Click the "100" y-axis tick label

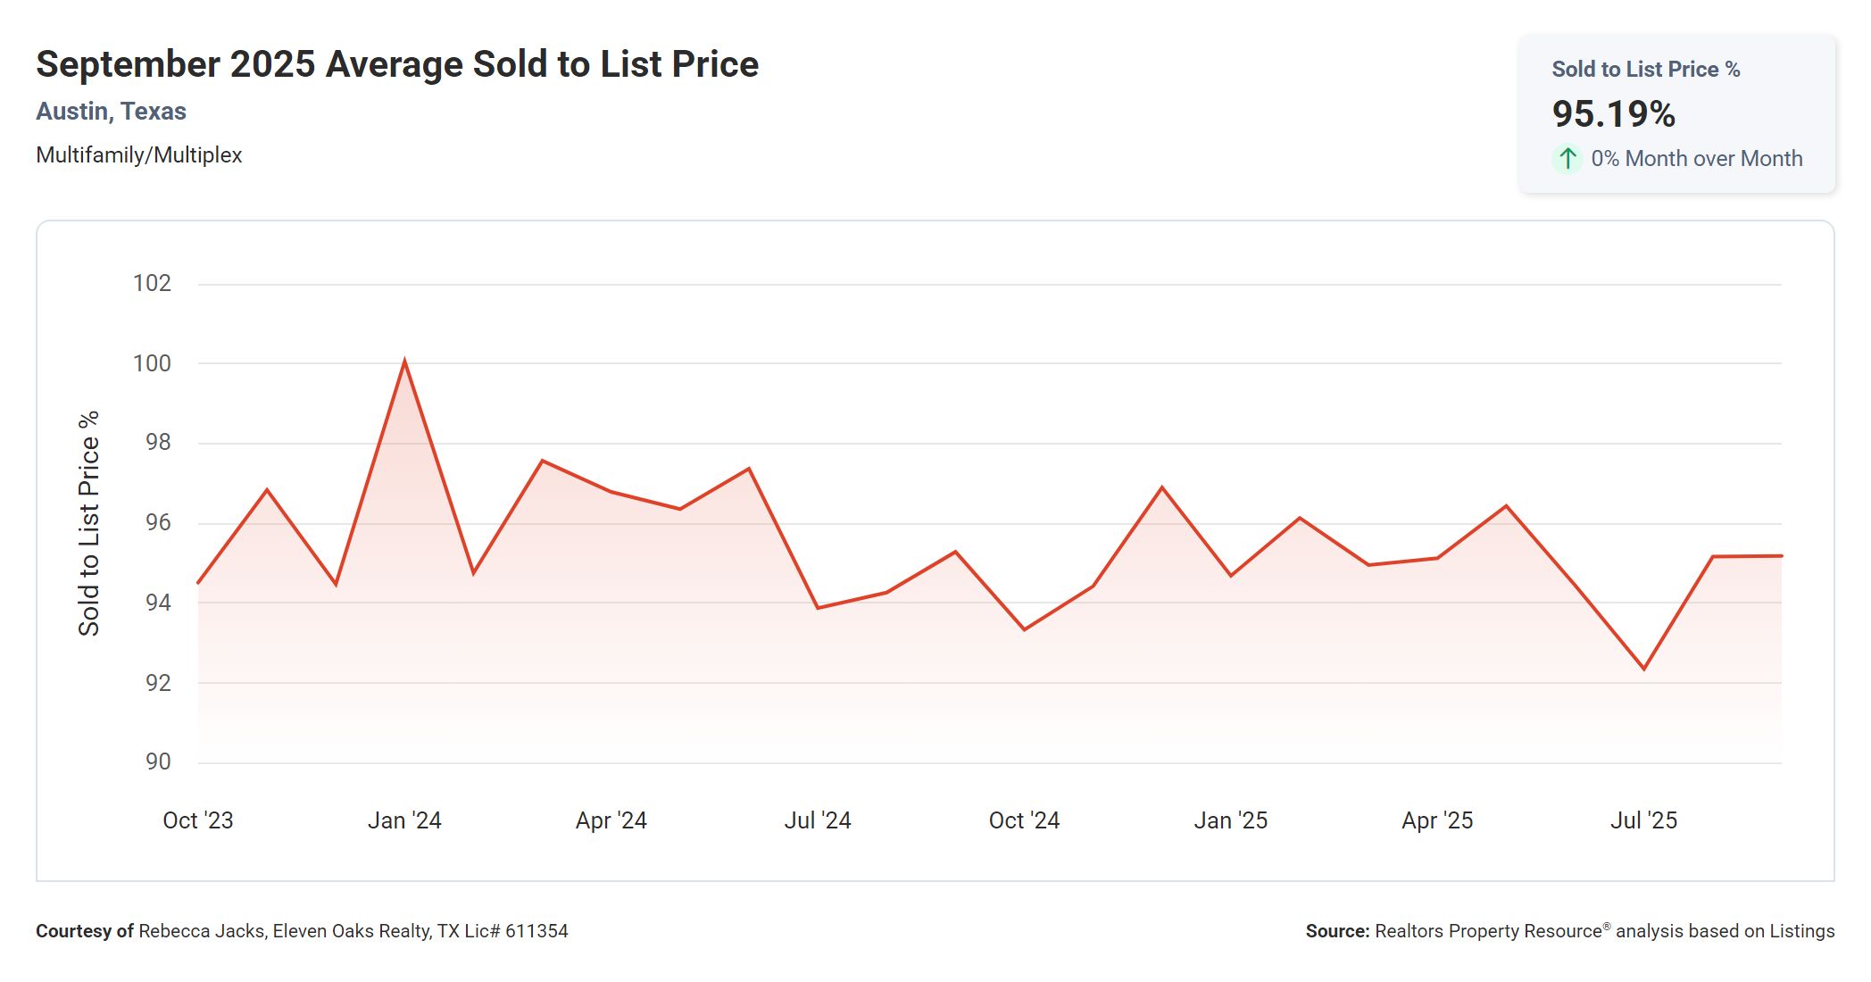click(x=152, y=363)
